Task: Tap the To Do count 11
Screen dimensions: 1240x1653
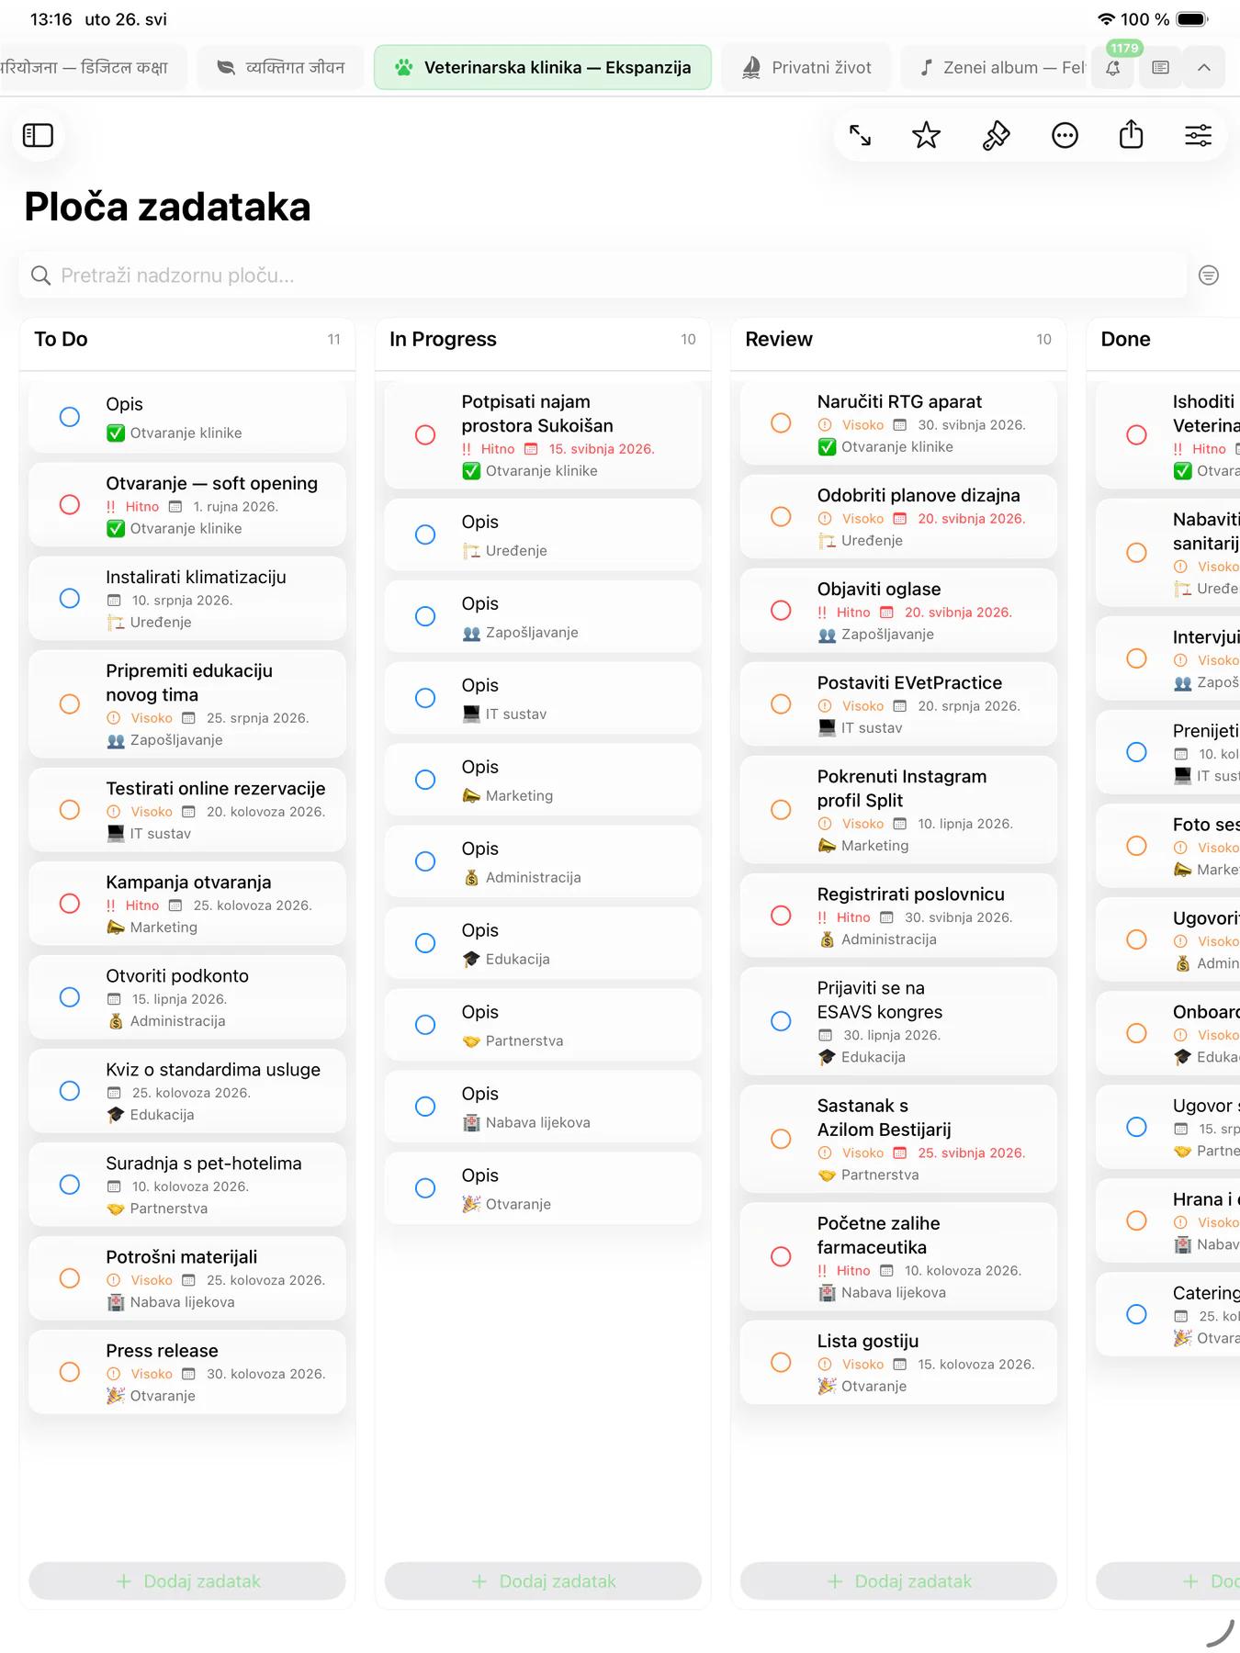Action: (x=333, y=340)
